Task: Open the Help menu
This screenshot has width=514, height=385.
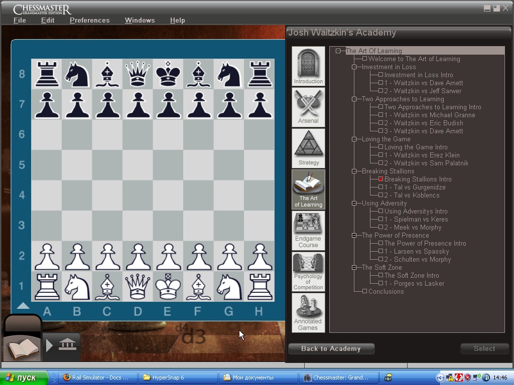Action: (x=177, y=20)
